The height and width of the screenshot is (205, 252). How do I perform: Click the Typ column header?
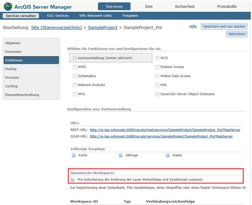click(x=127, y=201)
